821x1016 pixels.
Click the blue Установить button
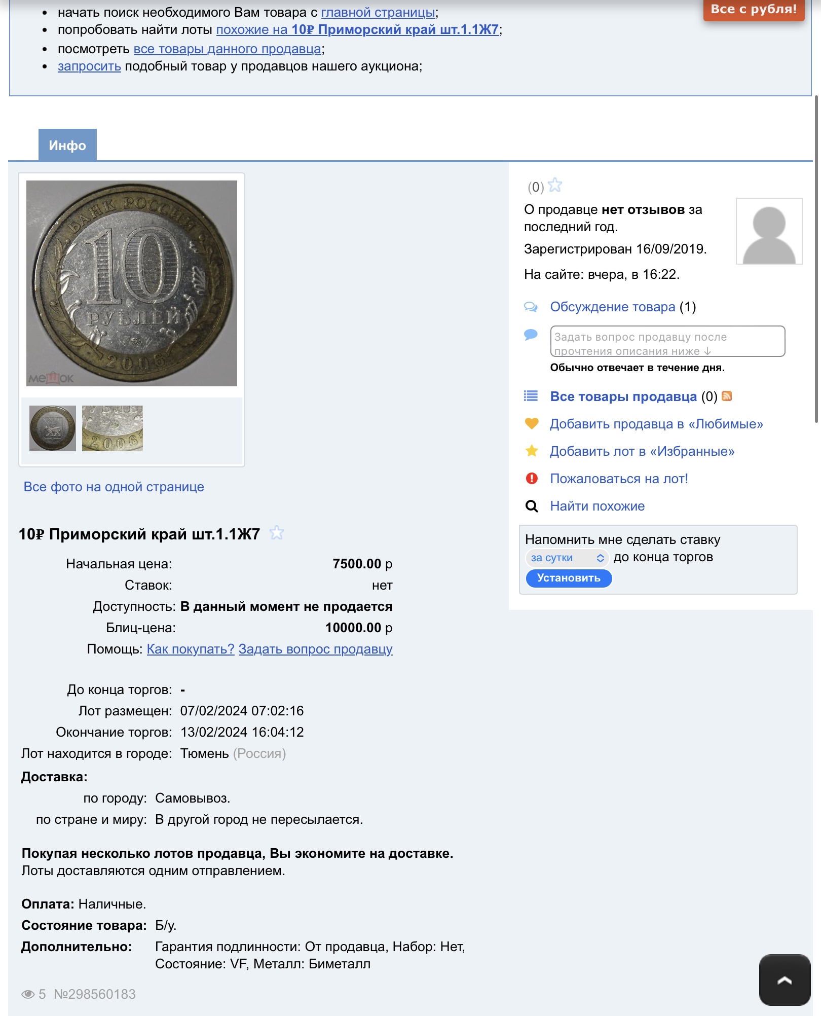click(569, 578)
